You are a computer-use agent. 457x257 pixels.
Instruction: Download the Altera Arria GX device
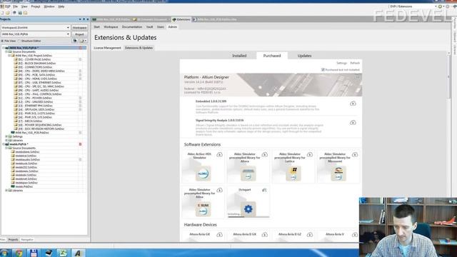click(219, 235)
